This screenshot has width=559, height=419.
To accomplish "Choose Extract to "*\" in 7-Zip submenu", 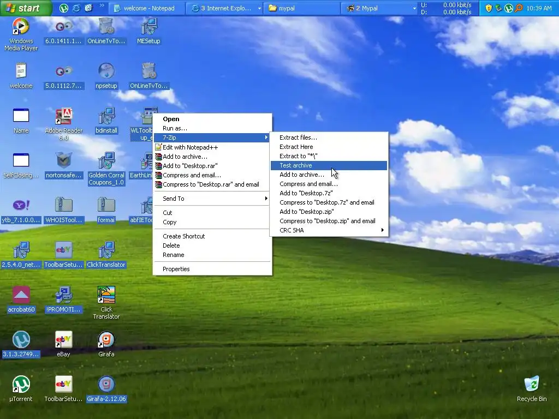I will click(x=329, y=156).
